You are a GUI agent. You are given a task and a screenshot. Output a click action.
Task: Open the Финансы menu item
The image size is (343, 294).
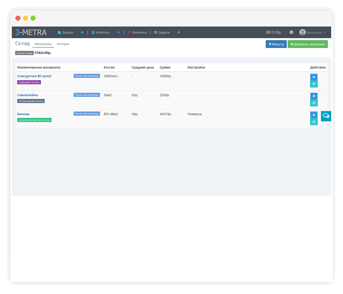coord(137,32)
